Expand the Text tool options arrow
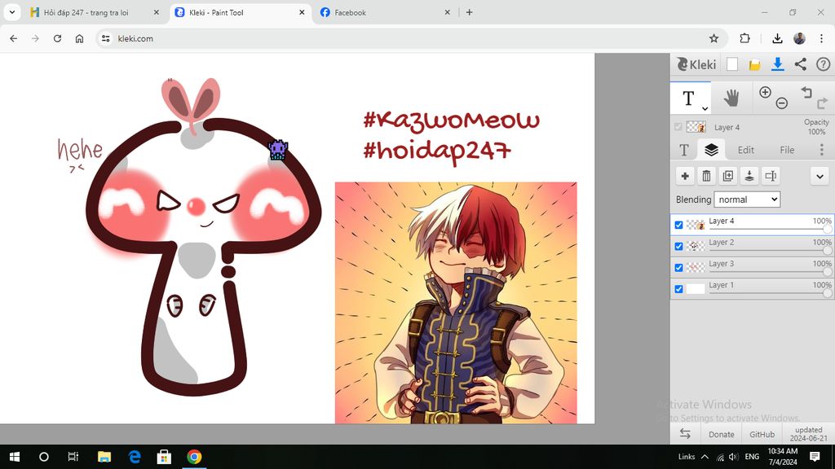This screenshot has height=469, width=835. [705, 108]
